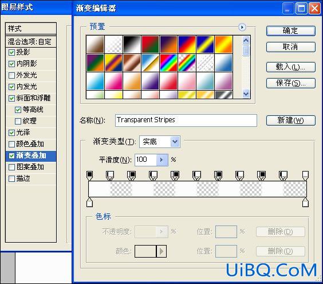Select the left white color stop
The width and height of the screenshot is (323, 284).
pos(89,203)
